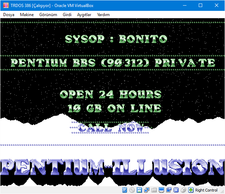
Task: Click the hard disk activity icon
Action: [x=124, y=190]
